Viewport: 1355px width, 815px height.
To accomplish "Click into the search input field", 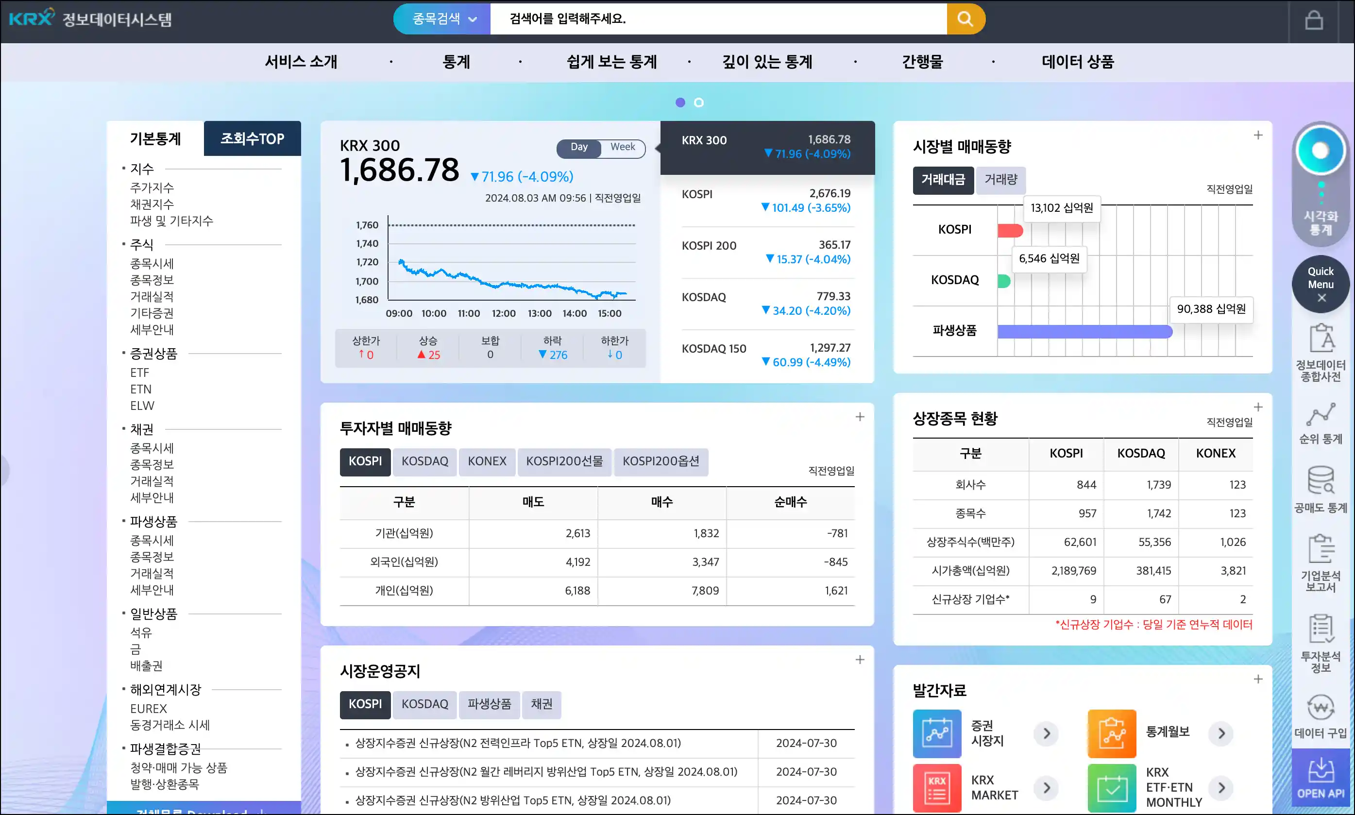I will [x=718, y=18].
